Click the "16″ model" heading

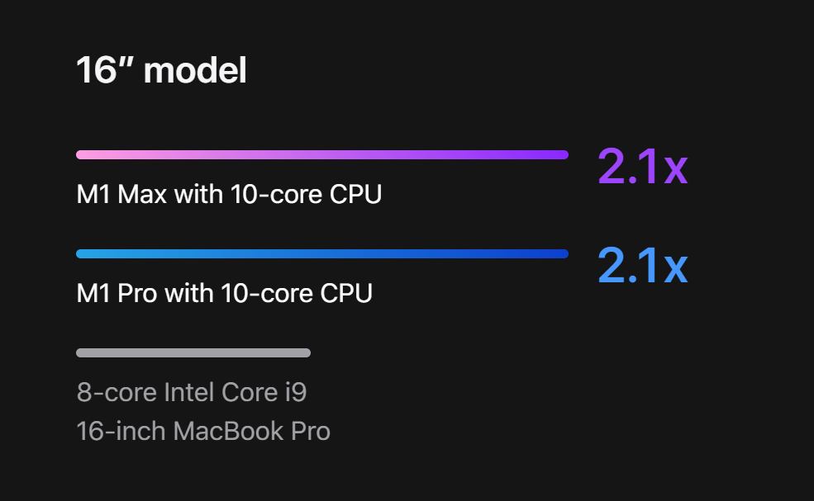click(x=161, y=70)
